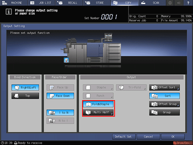Screen dimensions: 193x145
Task: Click the speaker sound icon
Action: coord(179,3)
